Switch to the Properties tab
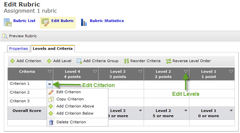 click(x=18, y=49)
